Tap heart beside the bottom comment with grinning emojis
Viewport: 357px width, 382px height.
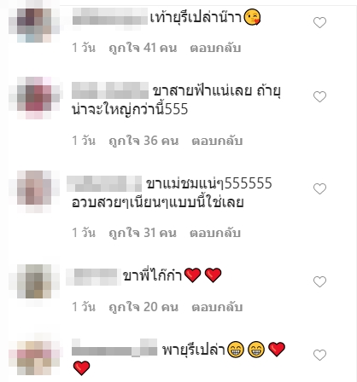[x=319, y=355]
